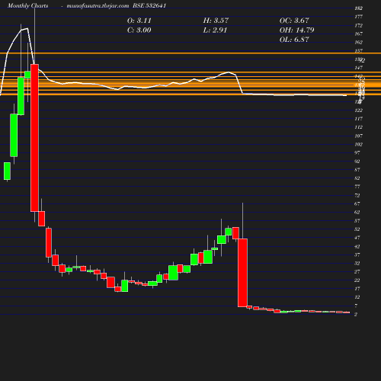Click the low value 'L: 2.91'
Screen dimensions: 381x381
tap(215, 30)
